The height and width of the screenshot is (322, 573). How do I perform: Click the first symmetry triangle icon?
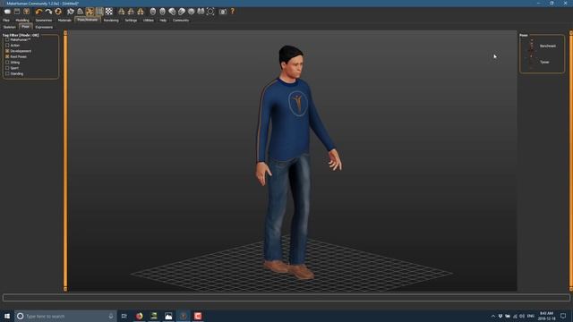[x=122, y=12]
